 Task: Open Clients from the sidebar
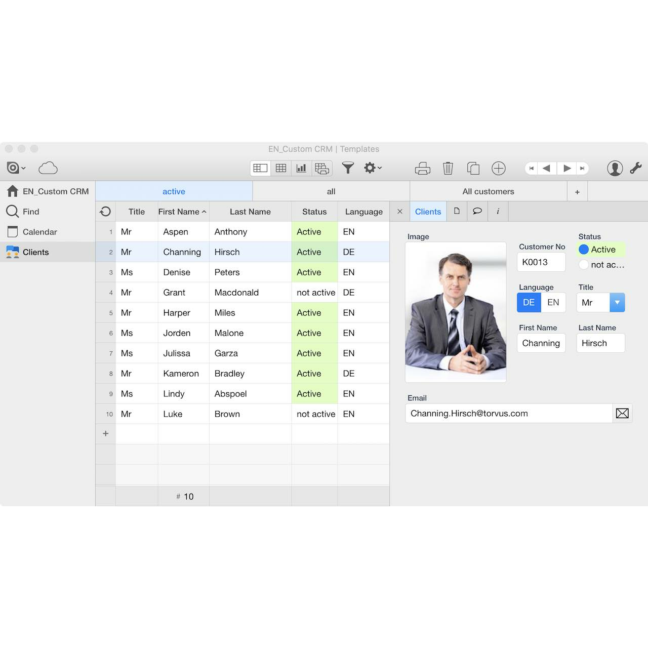pos(36,252)
